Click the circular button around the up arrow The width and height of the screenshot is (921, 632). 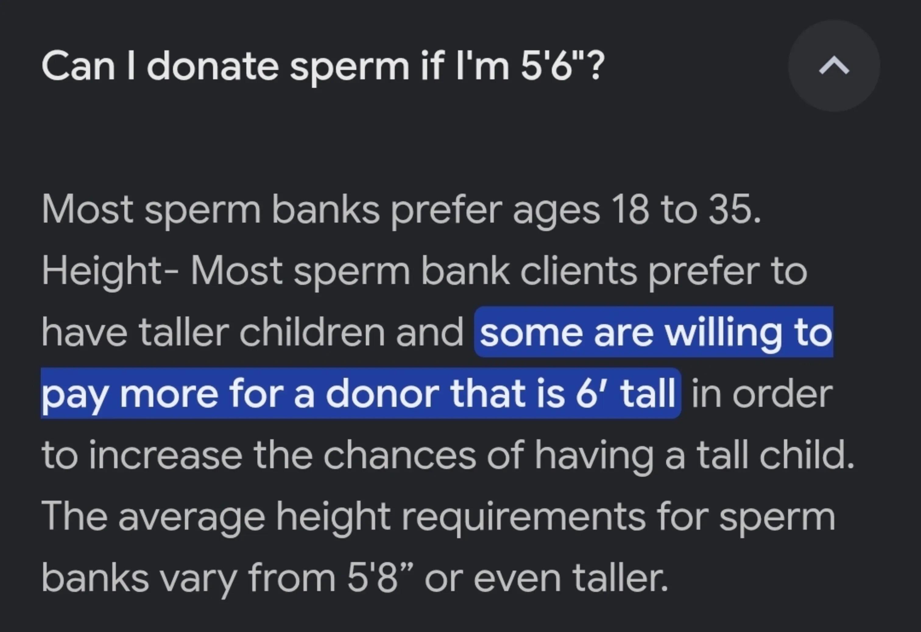point(834,66)
